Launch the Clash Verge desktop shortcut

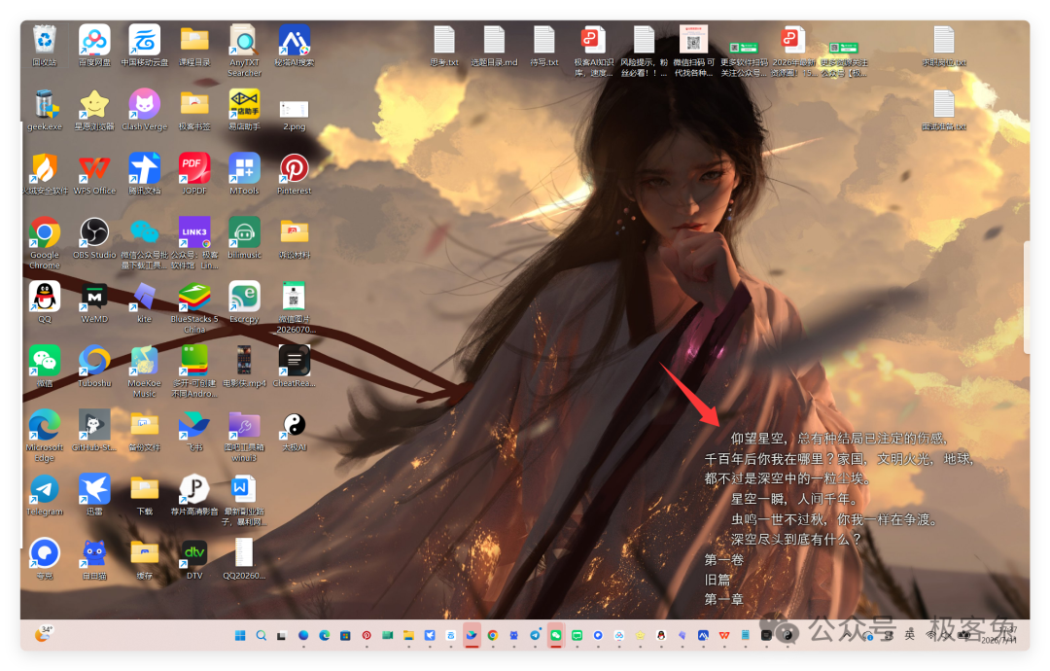click(x=145, y=110)
